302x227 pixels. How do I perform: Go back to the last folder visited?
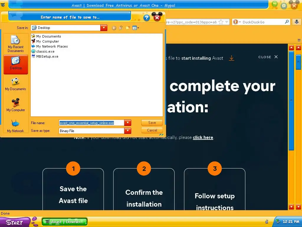click(x=114, y=28)
